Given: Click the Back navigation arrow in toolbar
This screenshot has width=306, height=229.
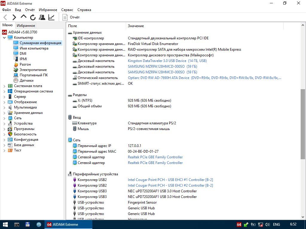Looking at the screenshot, I should coord(5,17).
